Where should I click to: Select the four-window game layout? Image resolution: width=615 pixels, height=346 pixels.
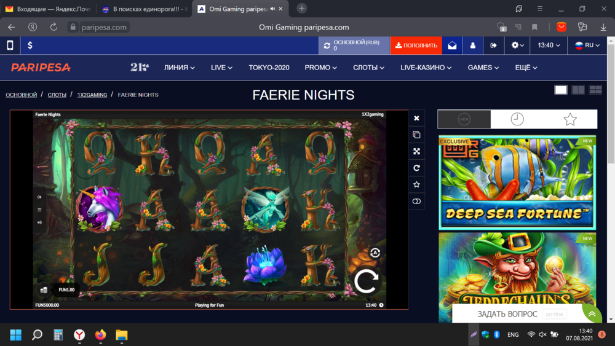click(x=595, y=90)
